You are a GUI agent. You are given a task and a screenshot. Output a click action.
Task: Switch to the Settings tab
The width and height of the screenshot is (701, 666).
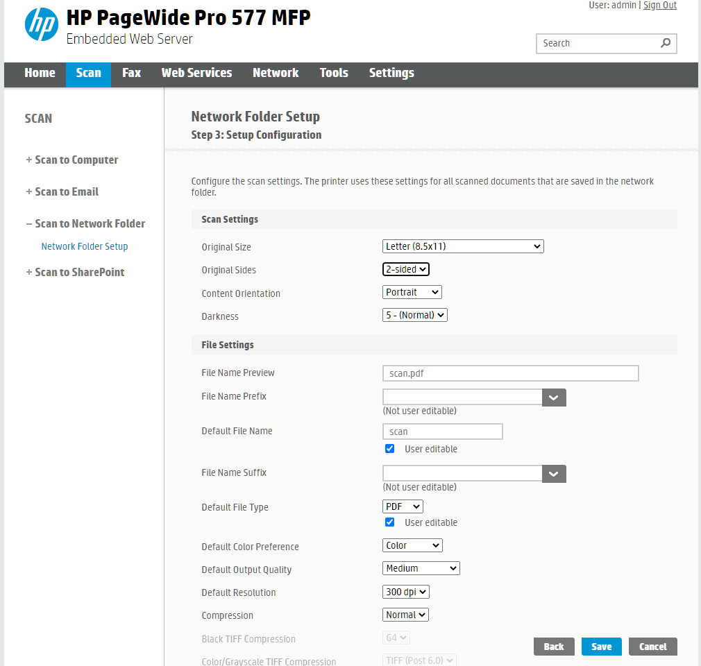point(391,73)
